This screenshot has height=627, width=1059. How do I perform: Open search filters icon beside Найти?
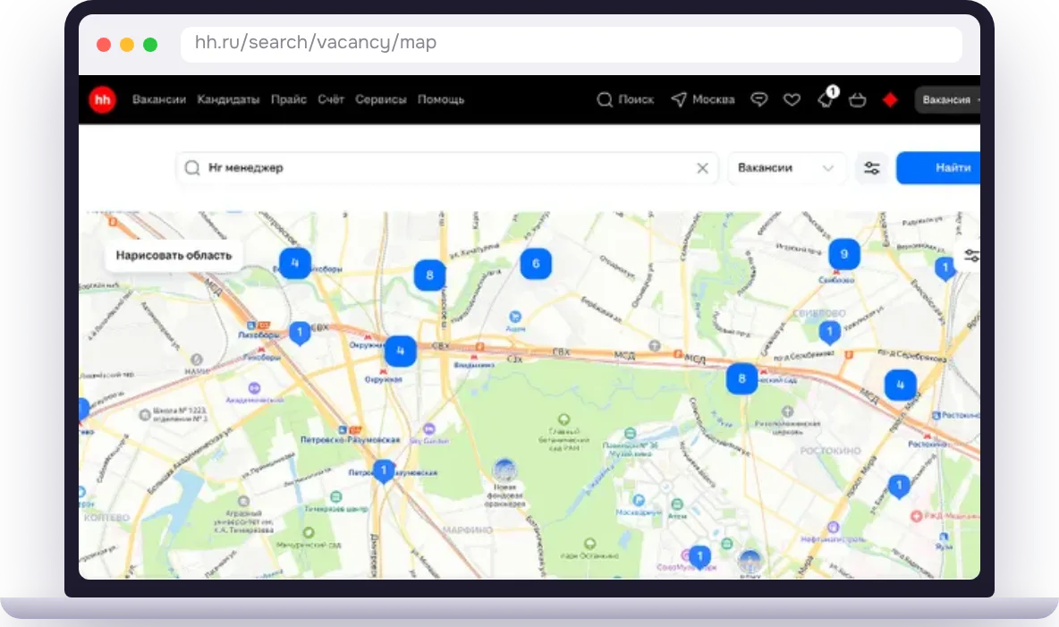872,167
